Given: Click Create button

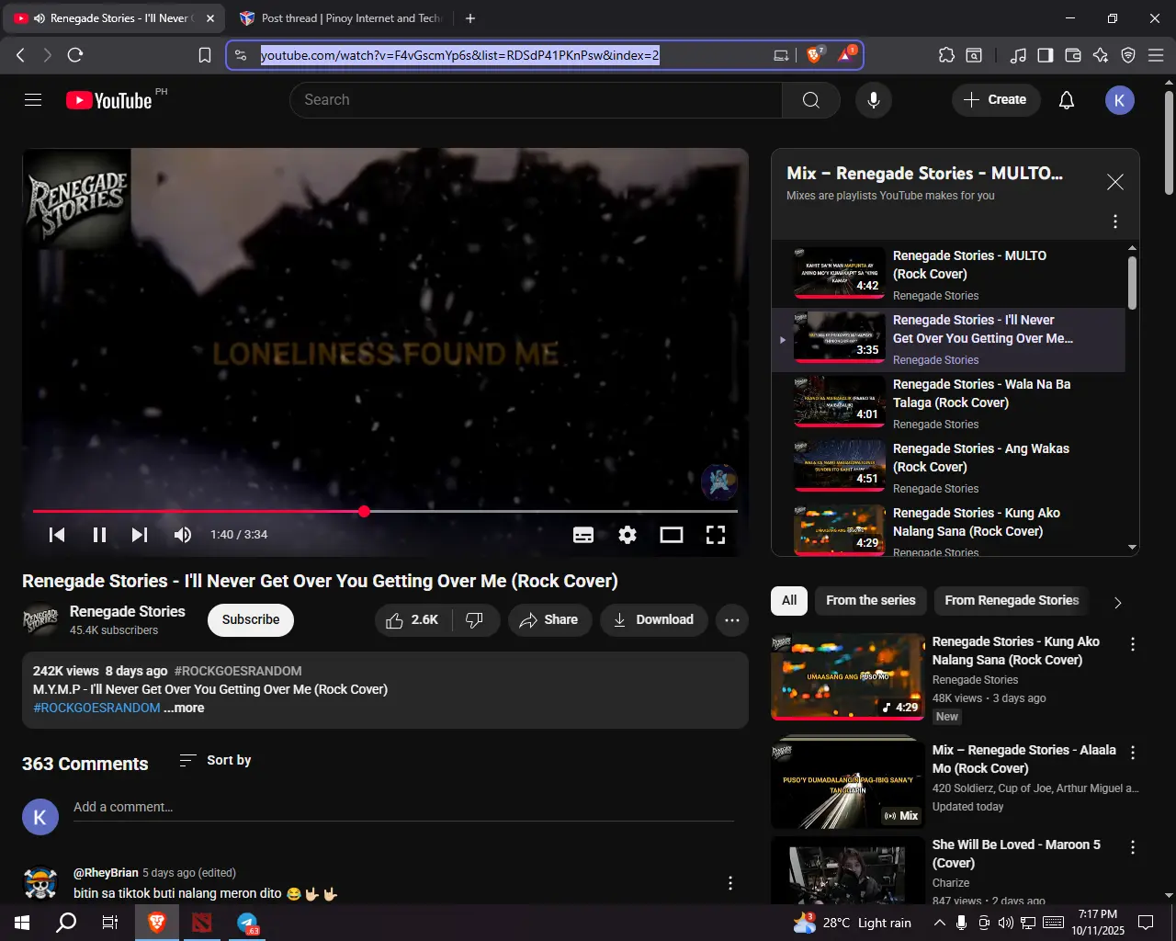Looking at the screenshot, I should tap(996, 100).
